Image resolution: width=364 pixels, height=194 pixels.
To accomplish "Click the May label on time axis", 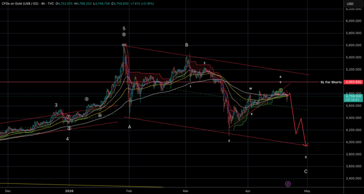I will (x=307, y=191).
